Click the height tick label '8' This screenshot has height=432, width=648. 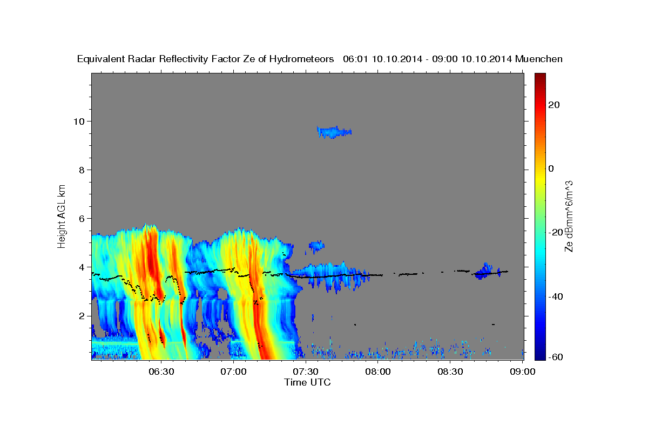click(83, 170)
